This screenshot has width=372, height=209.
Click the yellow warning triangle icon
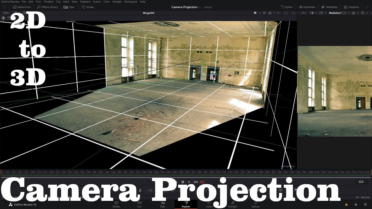coord(346,205)
